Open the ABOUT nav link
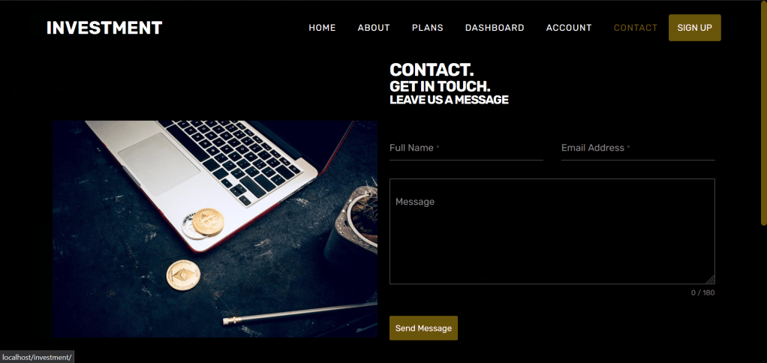The height and width of the screenshot is (363, 767). [x=374, y=28]
